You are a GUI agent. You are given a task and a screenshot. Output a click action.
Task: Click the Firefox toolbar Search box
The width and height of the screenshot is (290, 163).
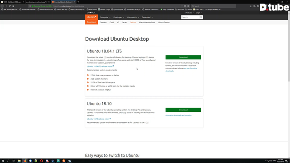213,6
